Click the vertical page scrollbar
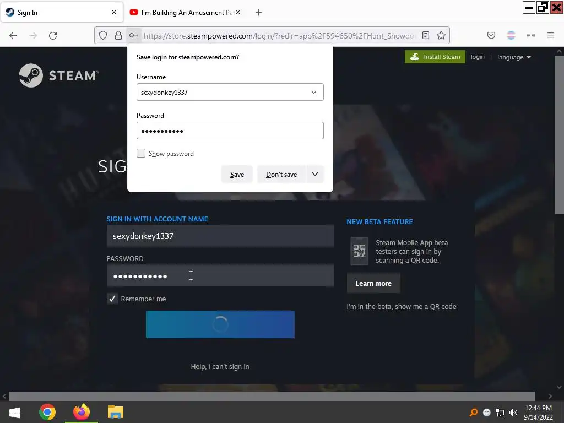Screen dimensions: 564x423 [559, 135]
